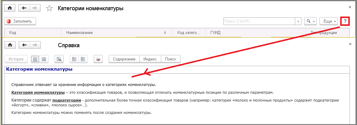Click the ГУИД column header
The height and width of the screenshot is (125, 357).
[x=255, y=33]
